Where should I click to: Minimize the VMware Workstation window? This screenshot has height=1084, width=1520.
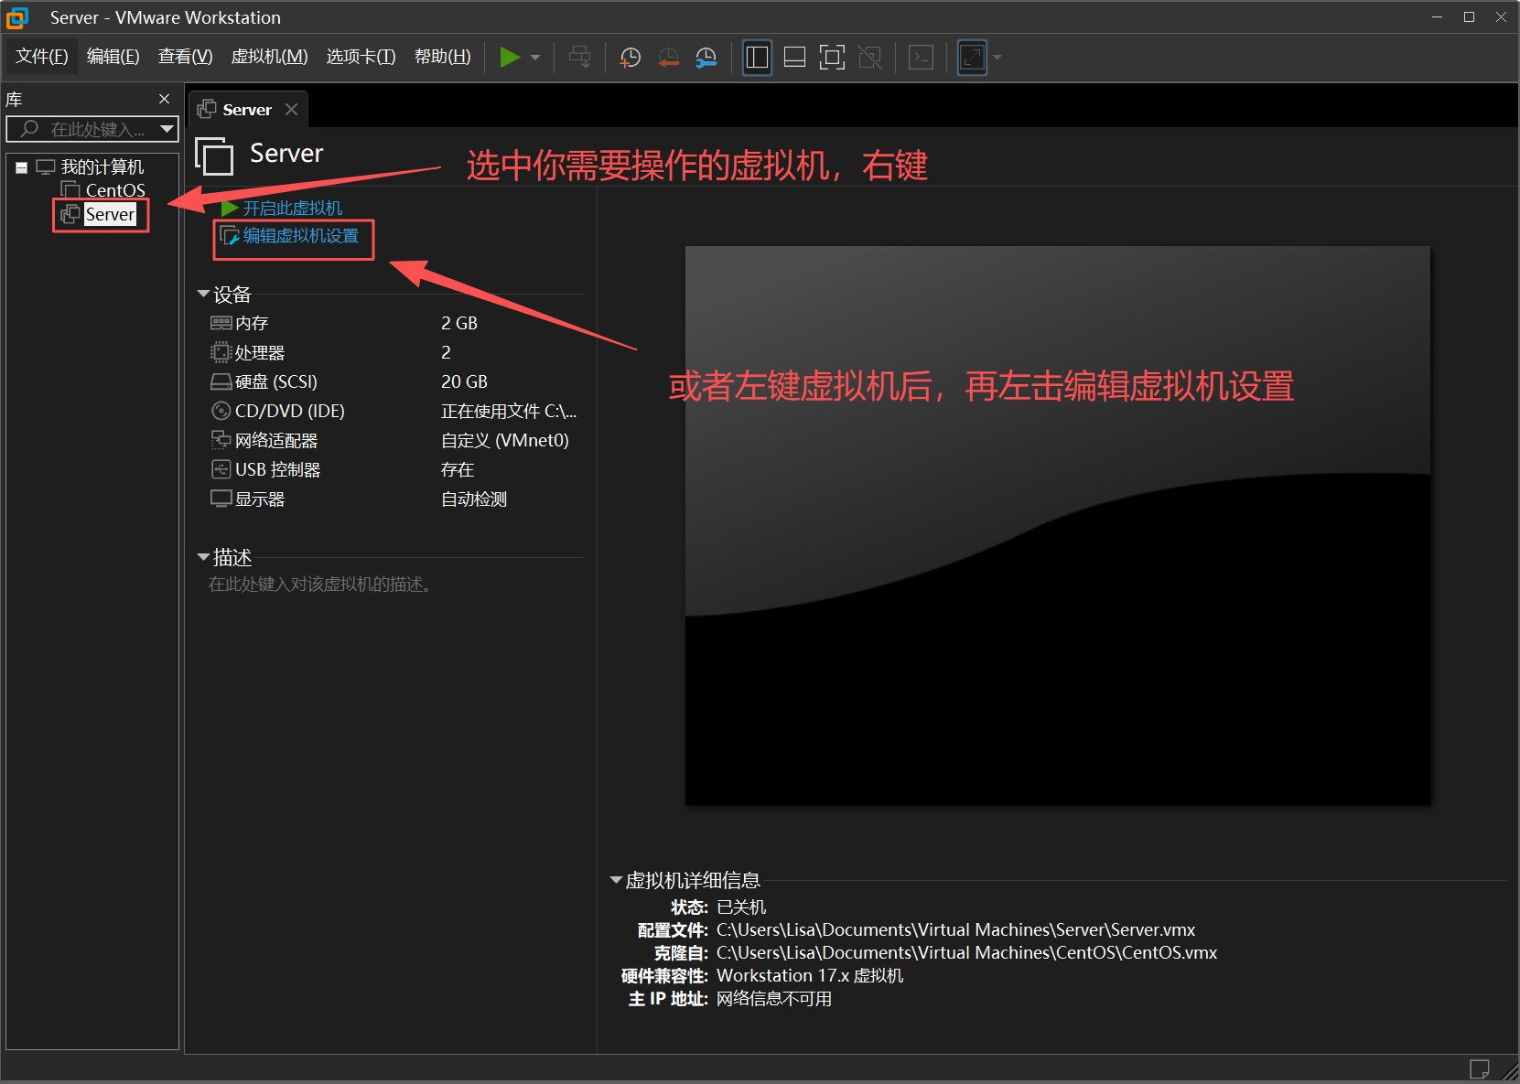tap(1438, 17)
